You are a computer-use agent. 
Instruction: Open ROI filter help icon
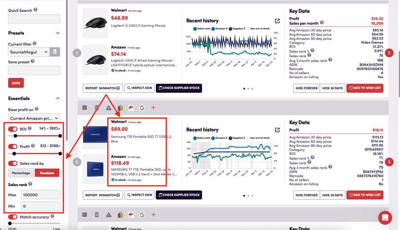30,128
